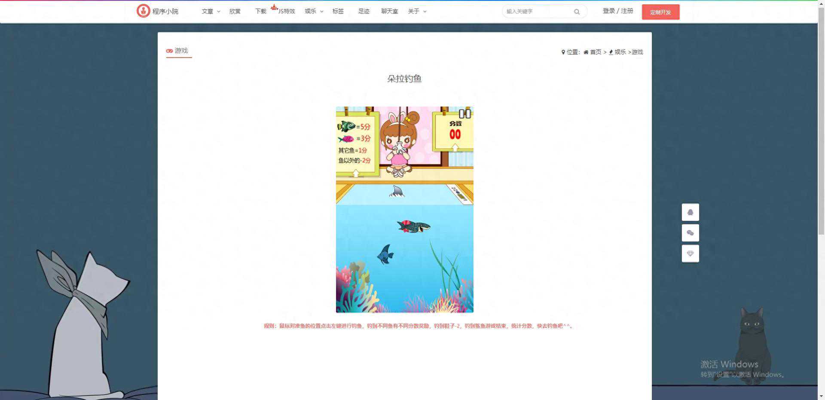The image size is (825, 400).
Task: Navigate to 首页 via the breadcrumb link
Action: click(x=596, y=52)
